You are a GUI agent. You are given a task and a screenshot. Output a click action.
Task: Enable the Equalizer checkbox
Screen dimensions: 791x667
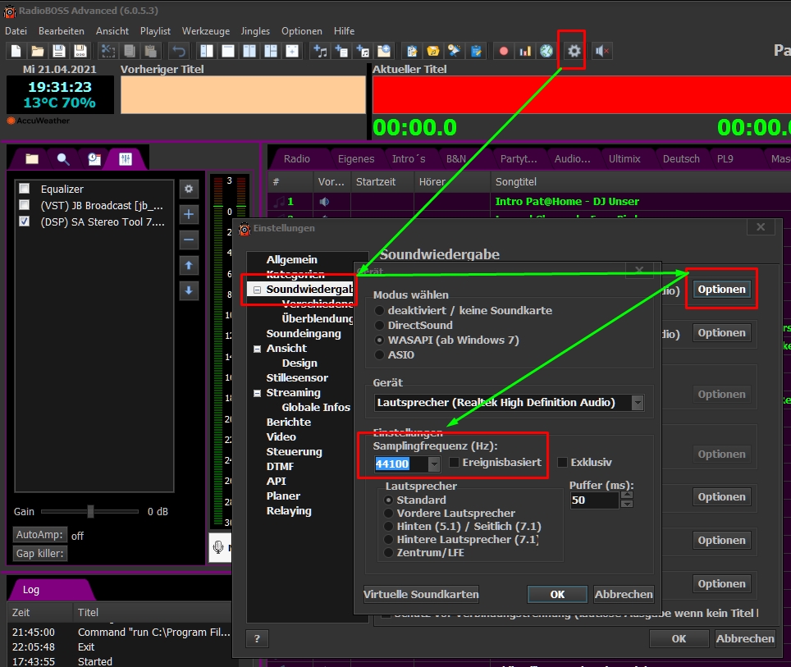pos(24,188)
